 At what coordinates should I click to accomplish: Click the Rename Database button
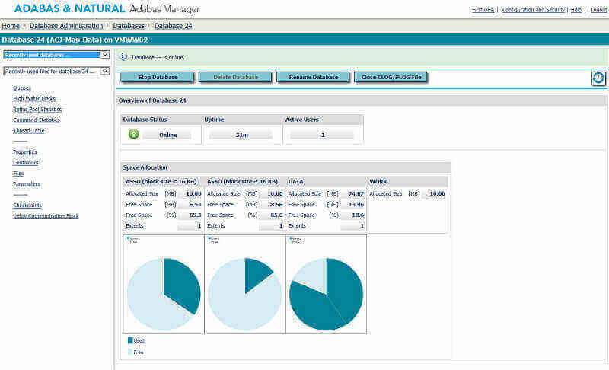coord(314,77)
